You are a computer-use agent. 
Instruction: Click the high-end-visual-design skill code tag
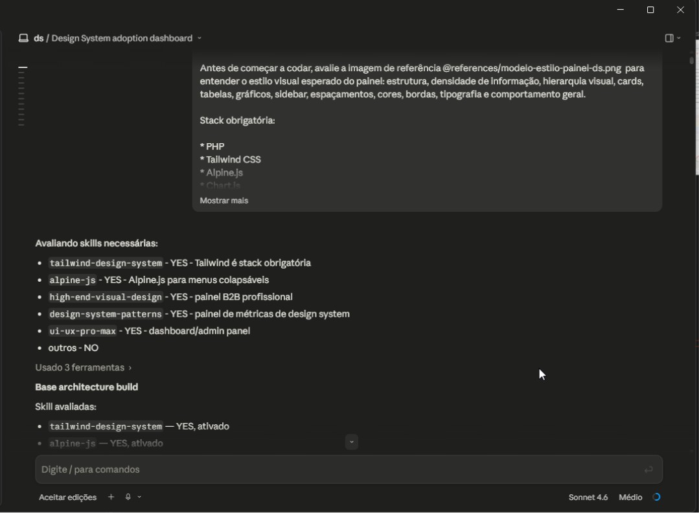click(106, 297)
